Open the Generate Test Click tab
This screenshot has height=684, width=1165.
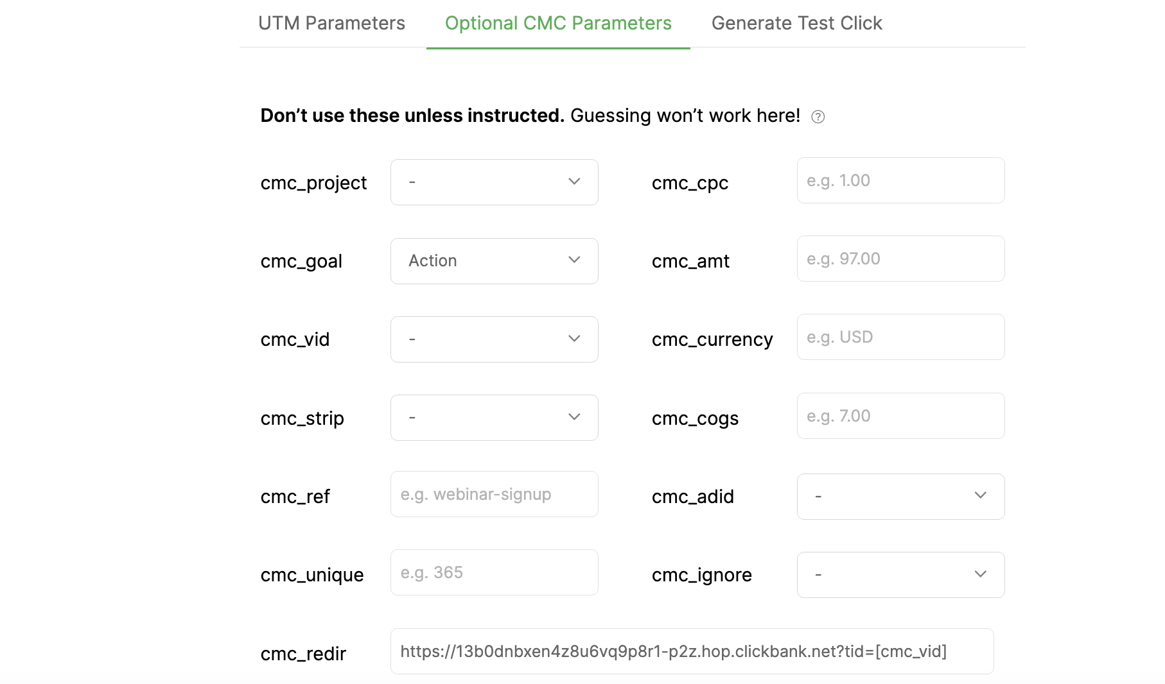pos(796,24)
